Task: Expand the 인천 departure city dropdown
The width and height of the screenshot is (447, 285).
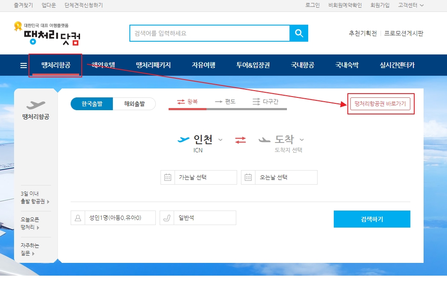Action: (x=221, y=140)
